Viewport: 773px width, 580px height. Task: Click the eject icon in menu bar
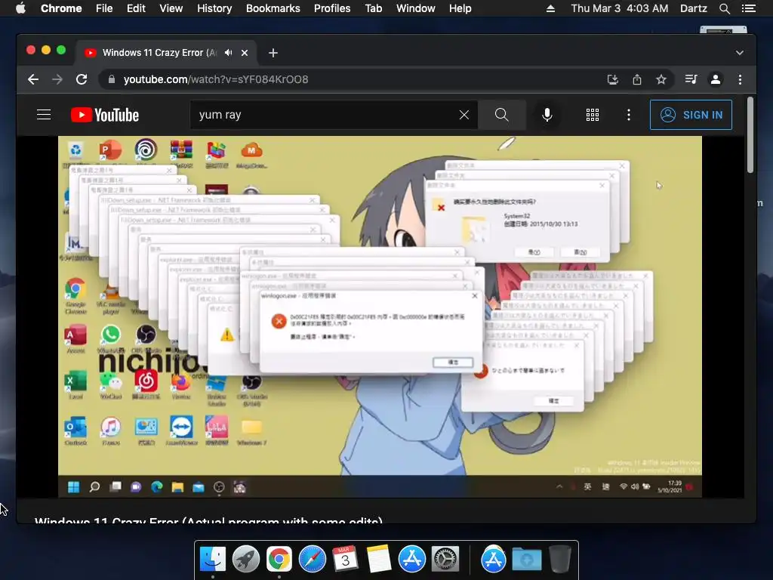[550, 8]
